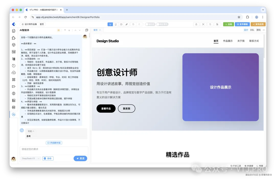Image resolution: width=276 pixels, height=180 pixels.
Task: Open the API cloud panel in sidebar
Action: tap(14, 72)
